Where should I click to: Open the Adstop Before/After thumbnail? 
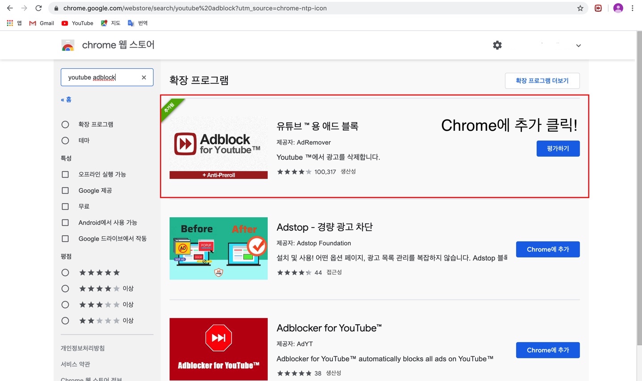[x=219, y=248]
